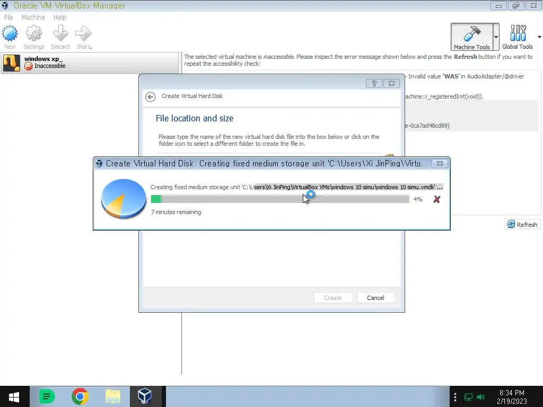
Task: Click the VirtualBox Manager title bar icon
Action: [x=5, y=5]
